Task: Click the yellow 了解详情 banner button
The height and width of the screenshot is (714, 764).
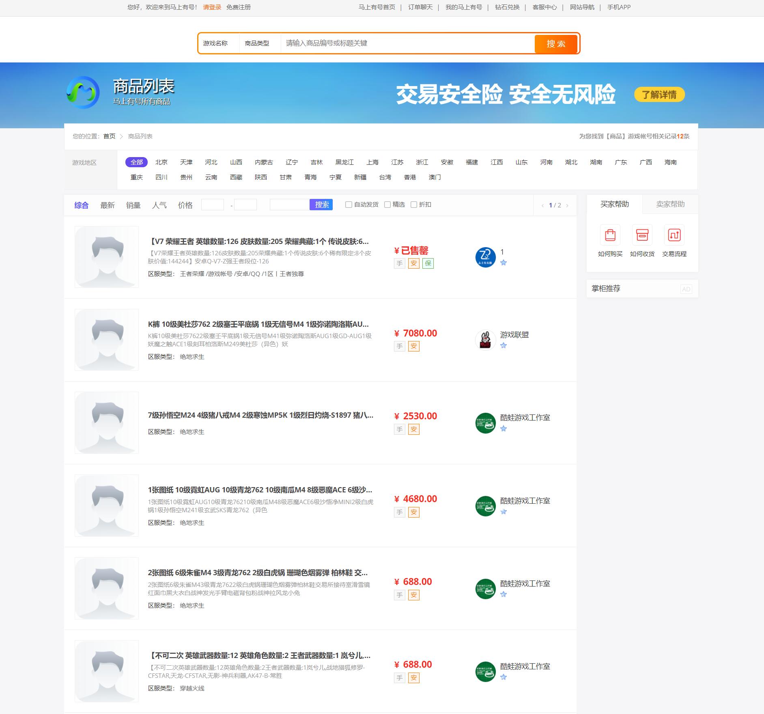Action: (x=659, y=95)
